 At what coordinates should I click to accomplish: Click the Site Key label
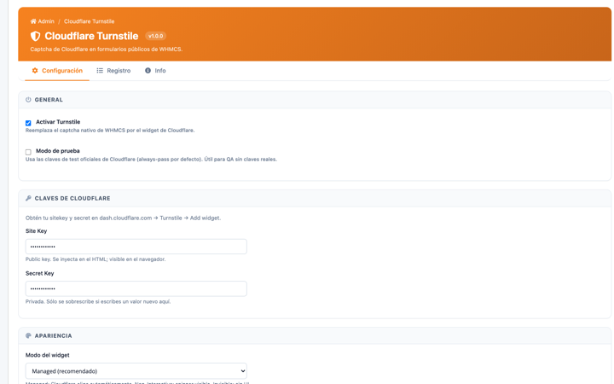tap(36, 230)
